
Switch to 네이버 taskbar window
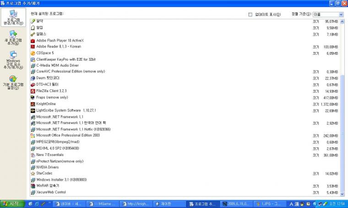pyautogui.click(x=70, y=204)
